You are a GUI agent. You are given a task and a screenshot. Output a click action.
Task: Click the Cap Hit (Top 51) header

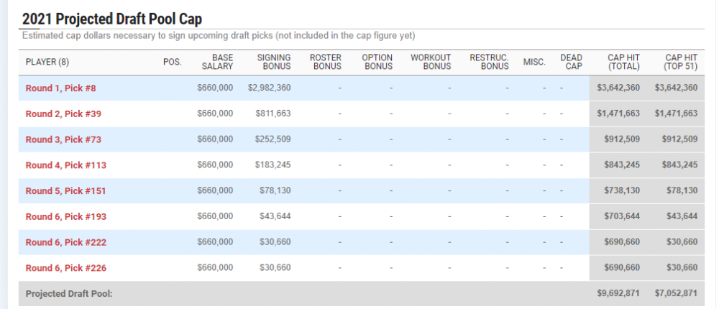pyautogui.click(x=680, y=62)
